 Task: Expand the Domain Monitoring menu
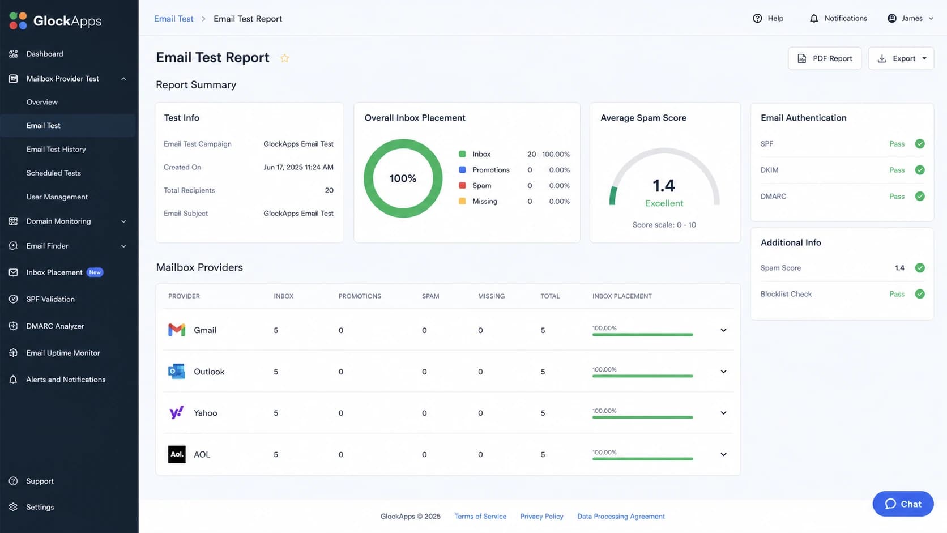click(123, 221)
